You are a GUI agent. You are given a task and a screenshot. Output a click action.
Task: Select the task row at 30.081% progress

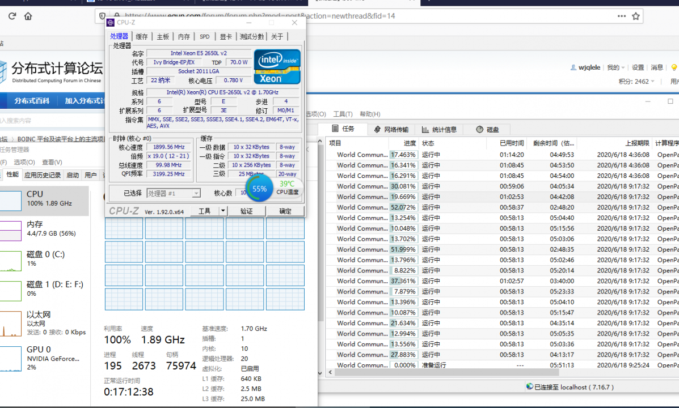click(x=503, y=186)
